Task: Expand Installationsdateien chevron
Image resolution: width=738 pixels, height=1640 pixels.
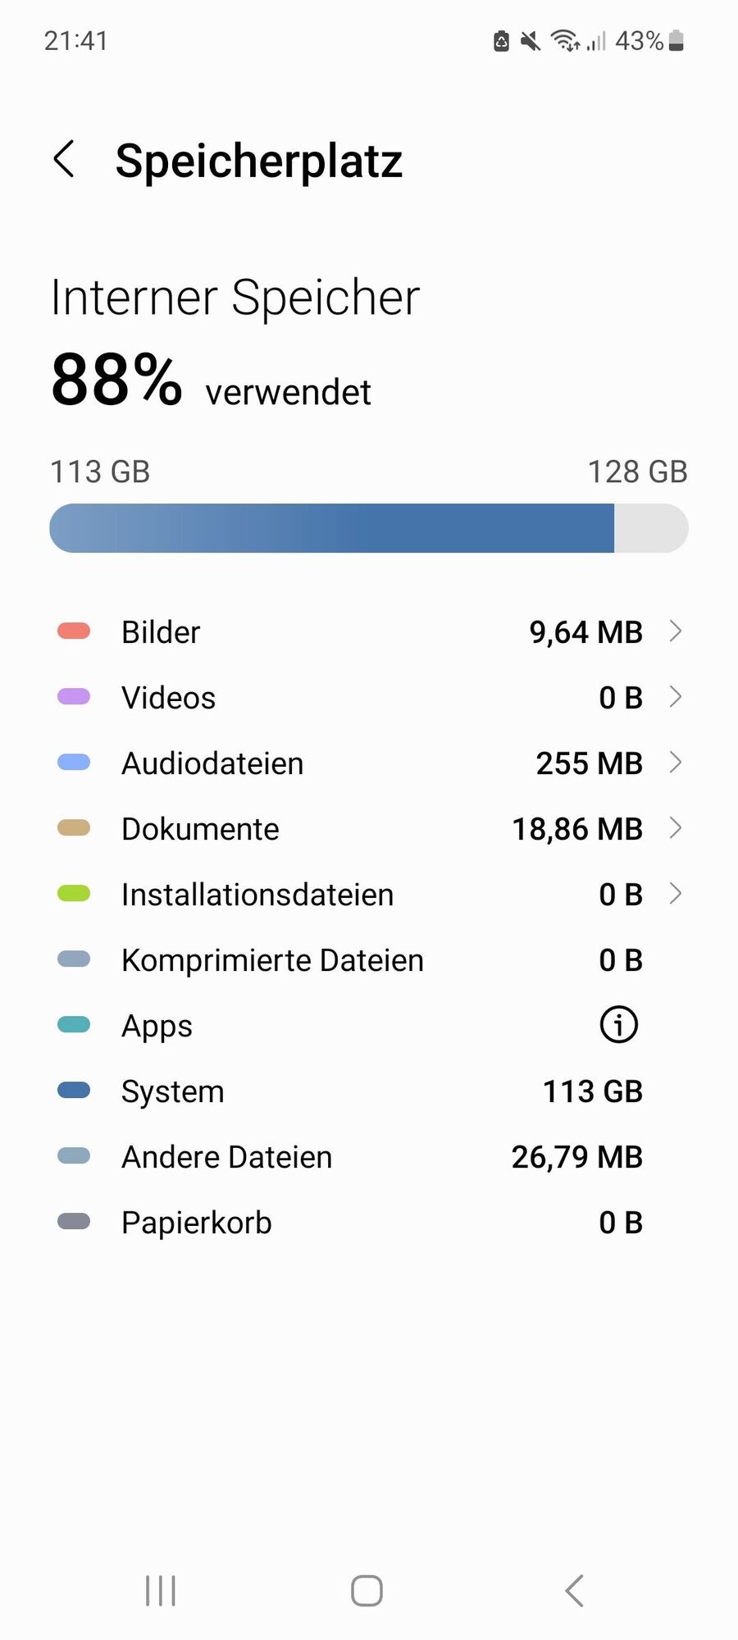Action: tap(676, 894)
